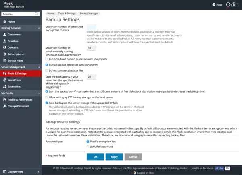Click the WordPress logo icon in sidebar
Image resolution: width=242 pixels, height=175 pixels.
5,80
